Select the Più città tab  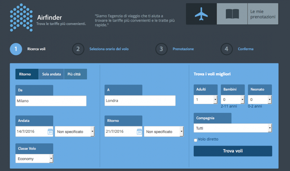click(x=75, y=74)
